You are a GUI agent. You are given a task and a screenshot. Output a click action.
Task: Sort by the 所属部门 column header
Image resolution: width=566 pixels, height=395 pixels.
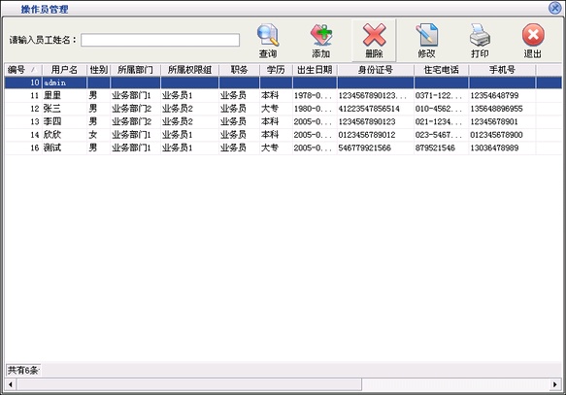tap(135, 70)
